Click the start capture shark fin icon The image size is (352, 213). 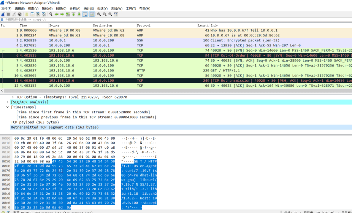click(x=3, y=14)
